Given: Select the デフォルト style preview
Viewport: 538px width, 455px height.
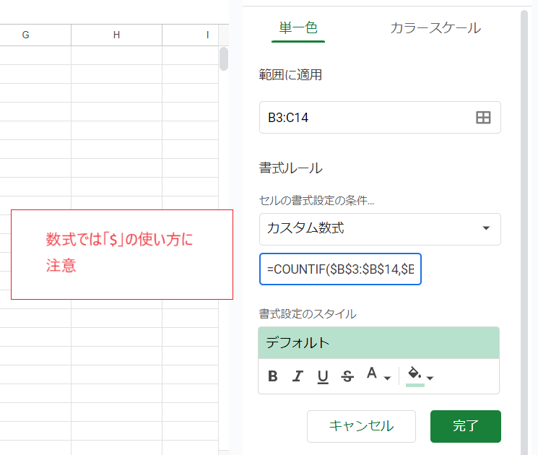Looking at the screenshot, I should pos(378,343).
